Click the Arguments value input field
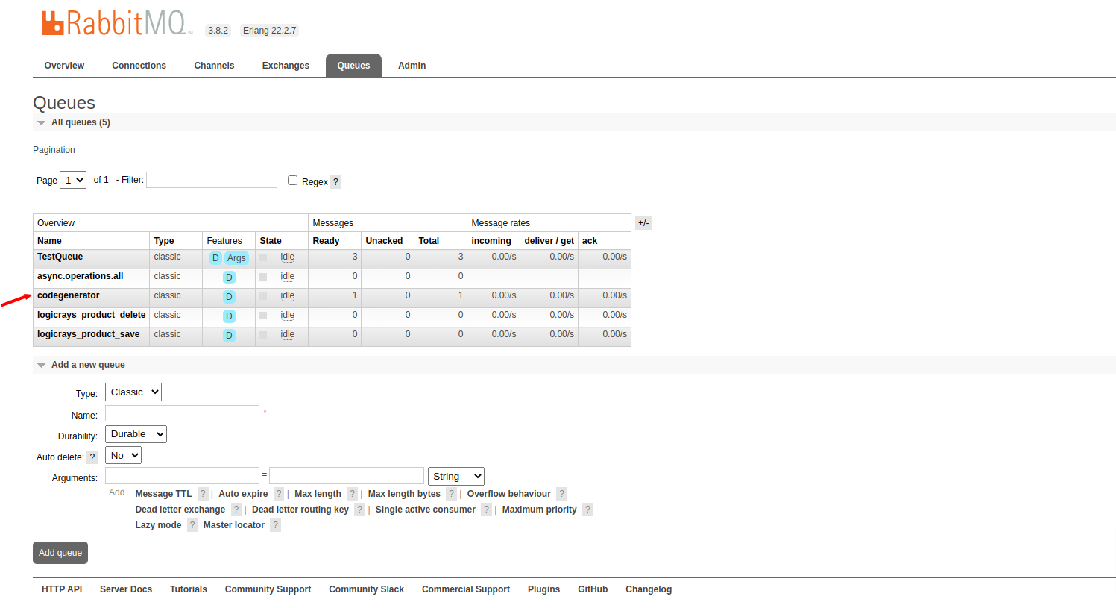Screen dimensions: 1116x608 [x=347, y=476]
